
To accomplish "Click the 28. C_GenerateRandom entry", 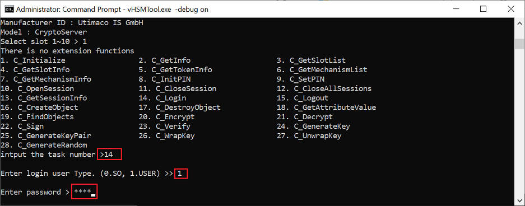I will tap(44, 145).
